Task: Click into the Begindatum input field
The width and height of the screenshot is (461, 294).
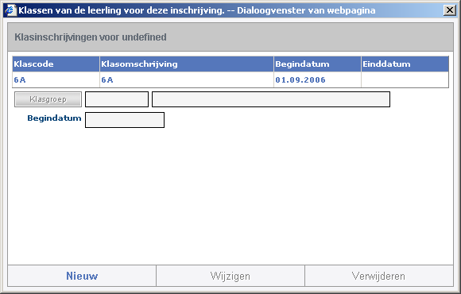Action: point(125,120)
